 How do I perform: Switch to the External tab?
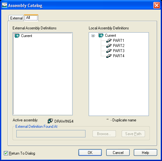point(16,18)
